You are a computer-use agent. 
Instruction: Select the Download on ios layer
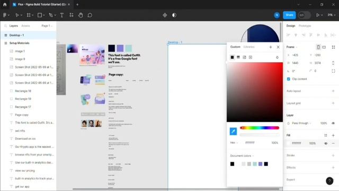pyautogui.click(x=28, y=138)
